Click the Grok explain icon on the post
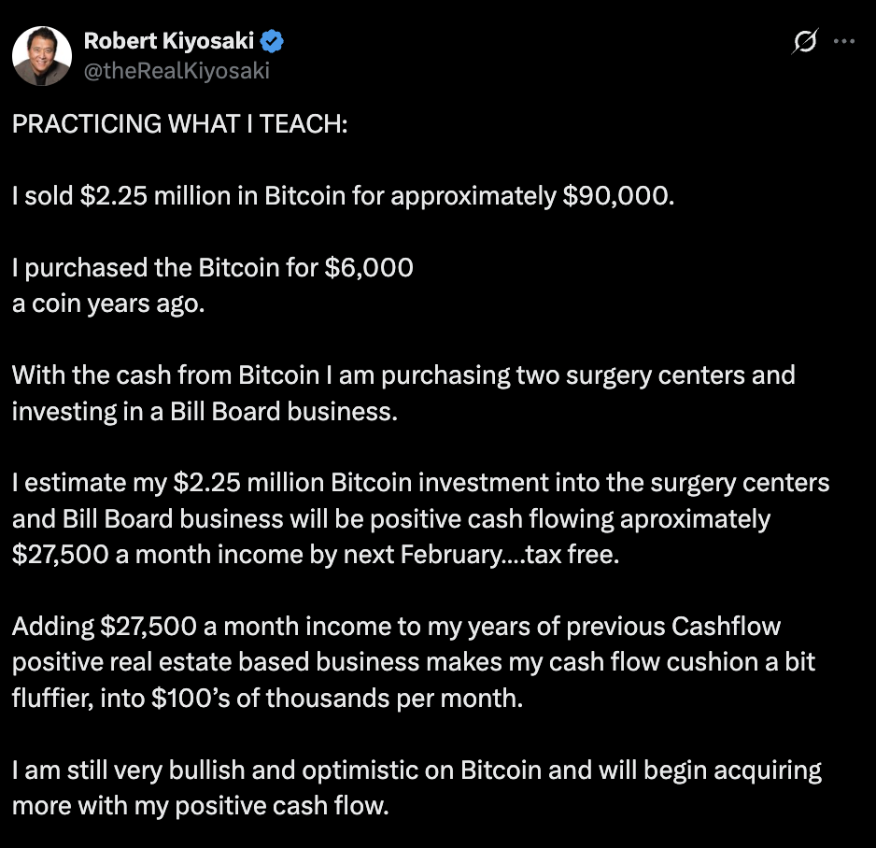The width and height of the screenshot is (876, 848). [804, 41]
